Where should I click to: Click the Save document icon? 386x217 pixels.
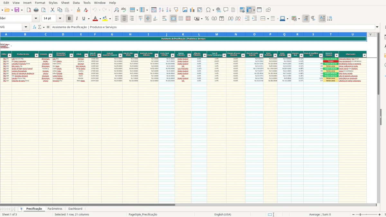(x=17, y=10)
